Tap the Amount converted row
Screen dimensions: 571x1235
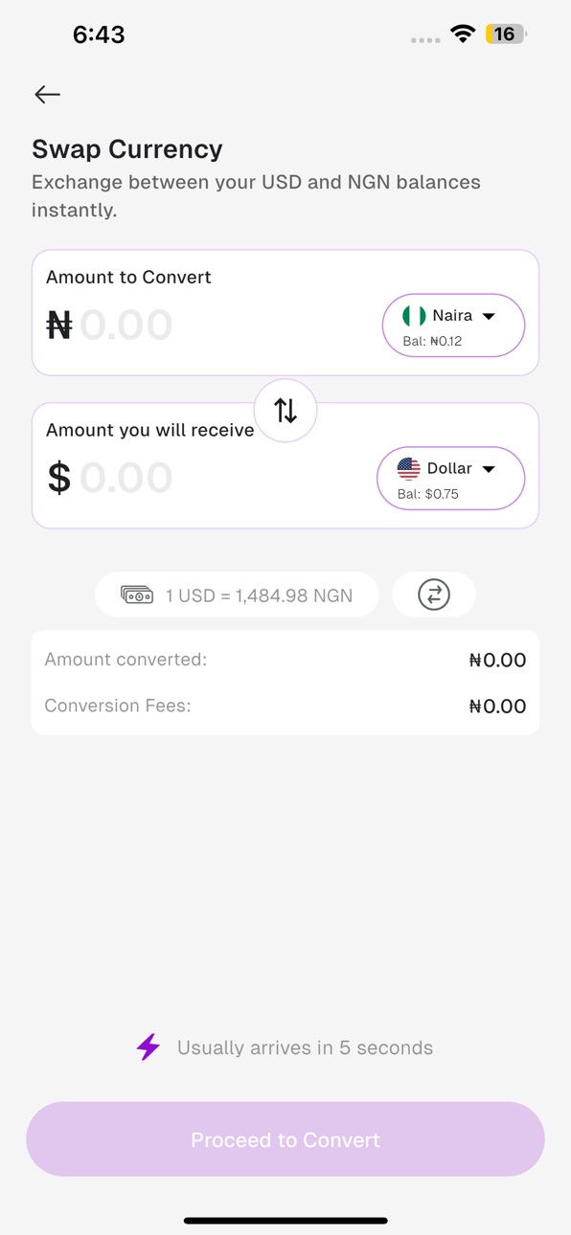point(285,660)
